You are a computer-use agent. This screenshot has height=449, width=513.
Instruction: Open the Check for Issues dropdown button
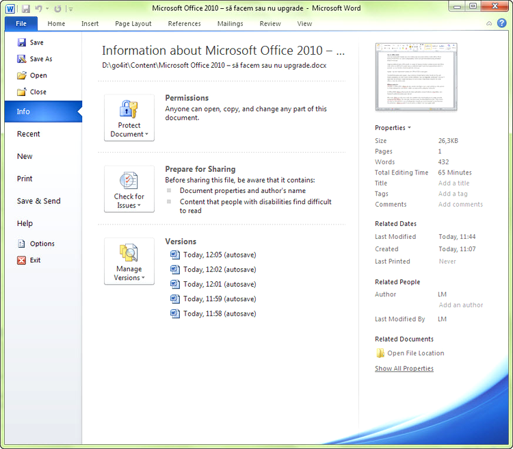tap(129, 189)
